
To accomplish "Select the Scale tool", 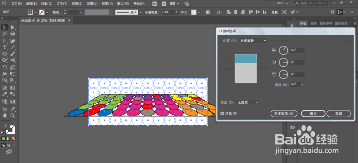I will coord(13,67).
